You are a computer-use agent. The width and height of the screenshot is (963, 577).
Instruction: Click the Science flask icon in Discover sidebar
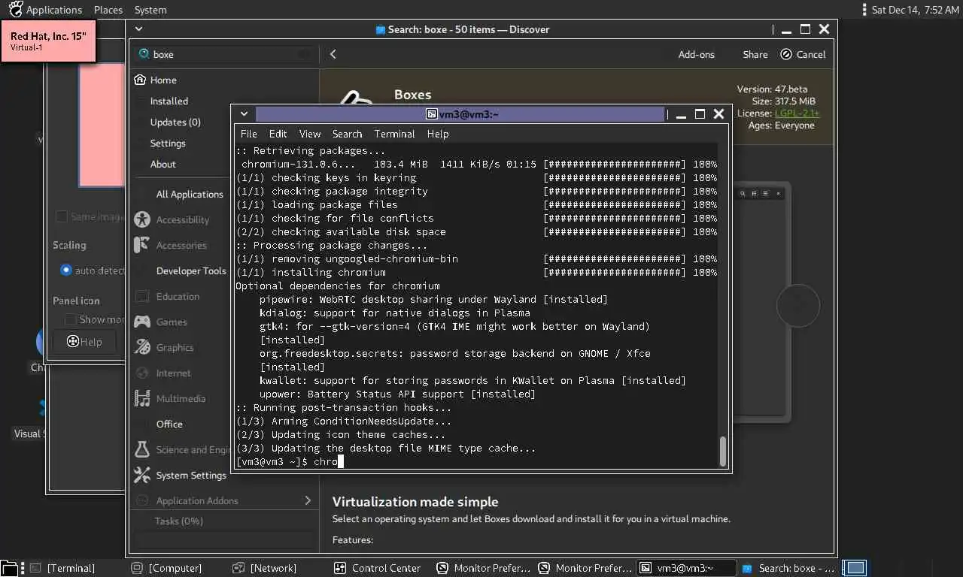142,449
